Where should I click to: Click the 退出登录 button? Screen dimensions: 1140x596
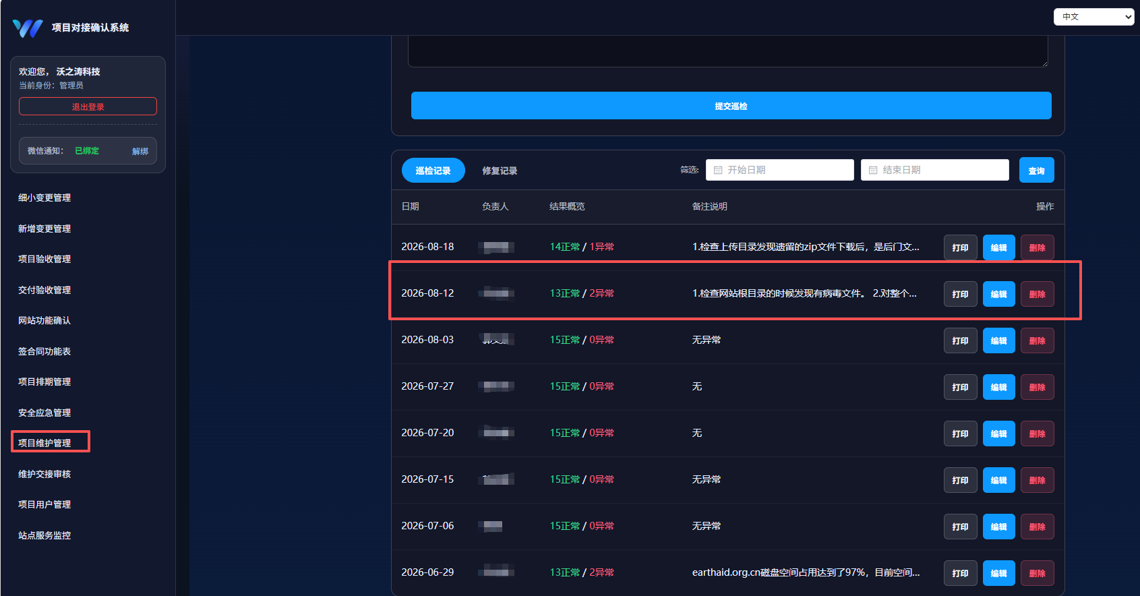pyautogui.click(x=88, y=107)
